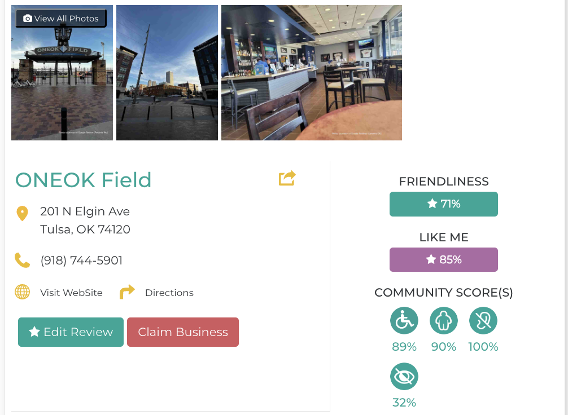
Task: Click the COMMUNITY SCORE(S) heading
Action: 444,292
